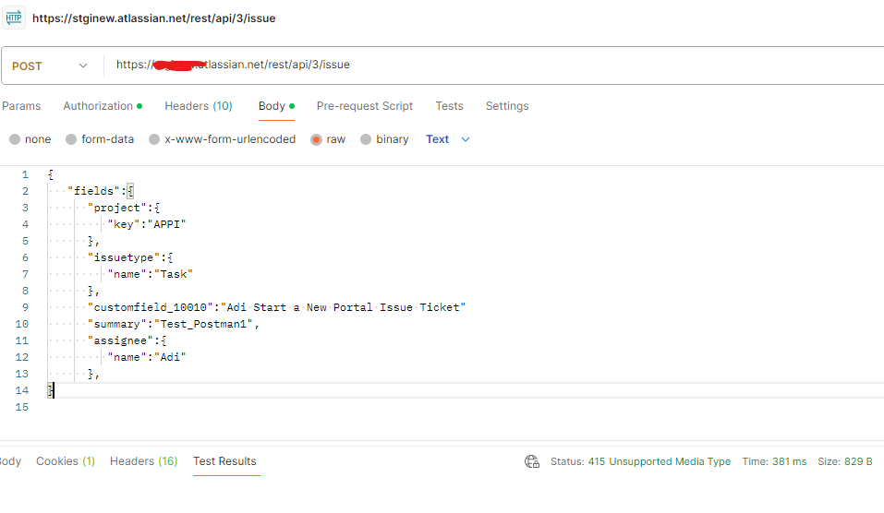Click the request title URL text at top
Image resolution: width=884 pixels, height=513 pixels.
pos(154,18)
